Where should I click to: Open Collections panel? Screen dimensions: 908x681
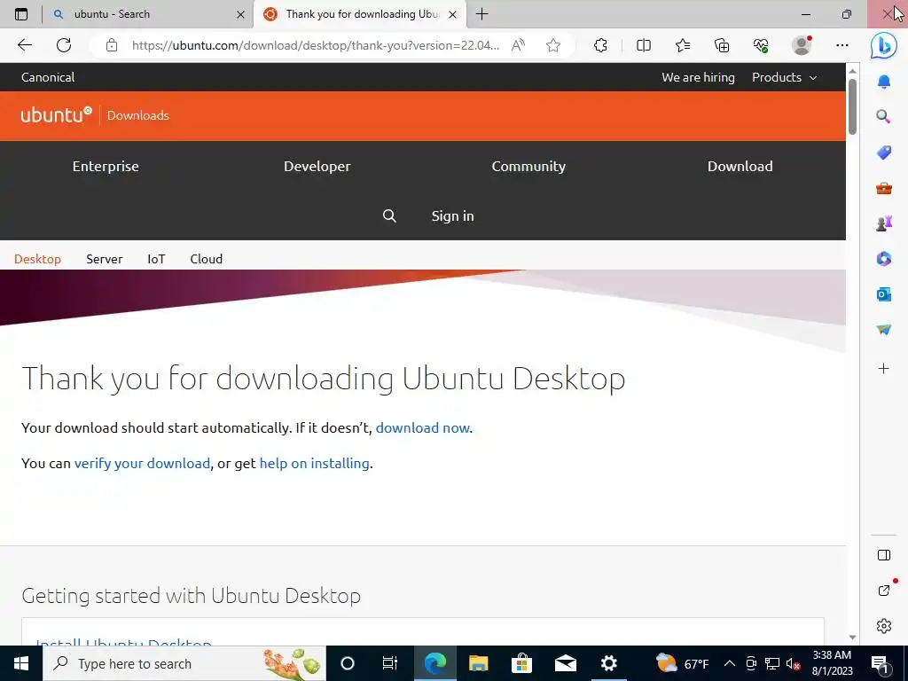pyautogui.click(x=722, y=45)
